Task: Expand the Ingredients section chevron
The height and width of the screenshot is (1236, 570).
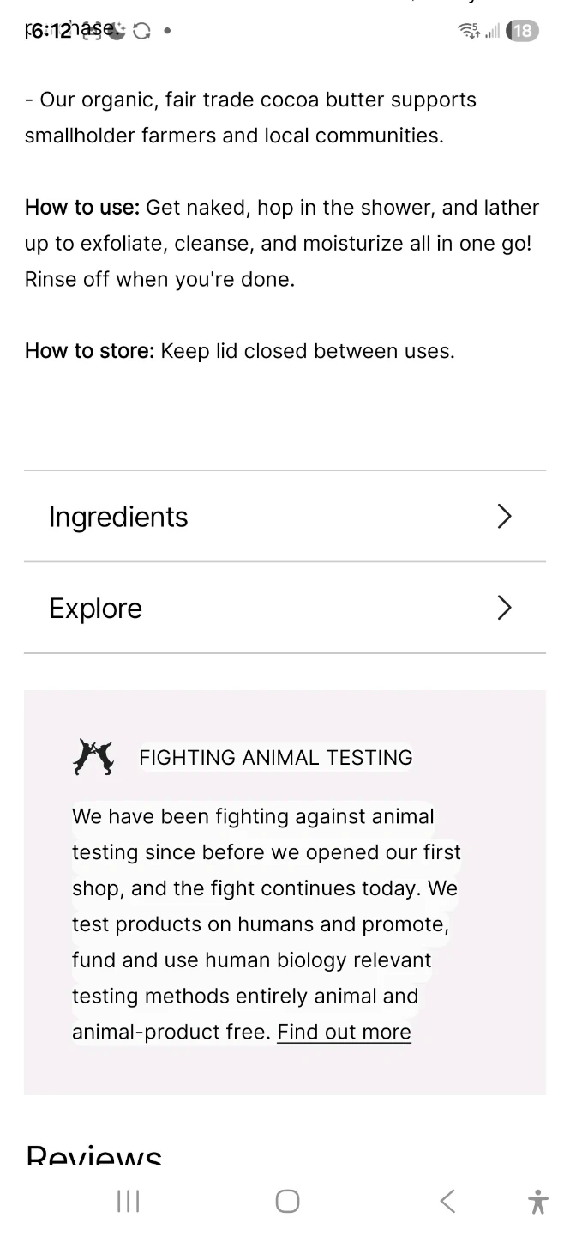Action: (x=504, y=517)
